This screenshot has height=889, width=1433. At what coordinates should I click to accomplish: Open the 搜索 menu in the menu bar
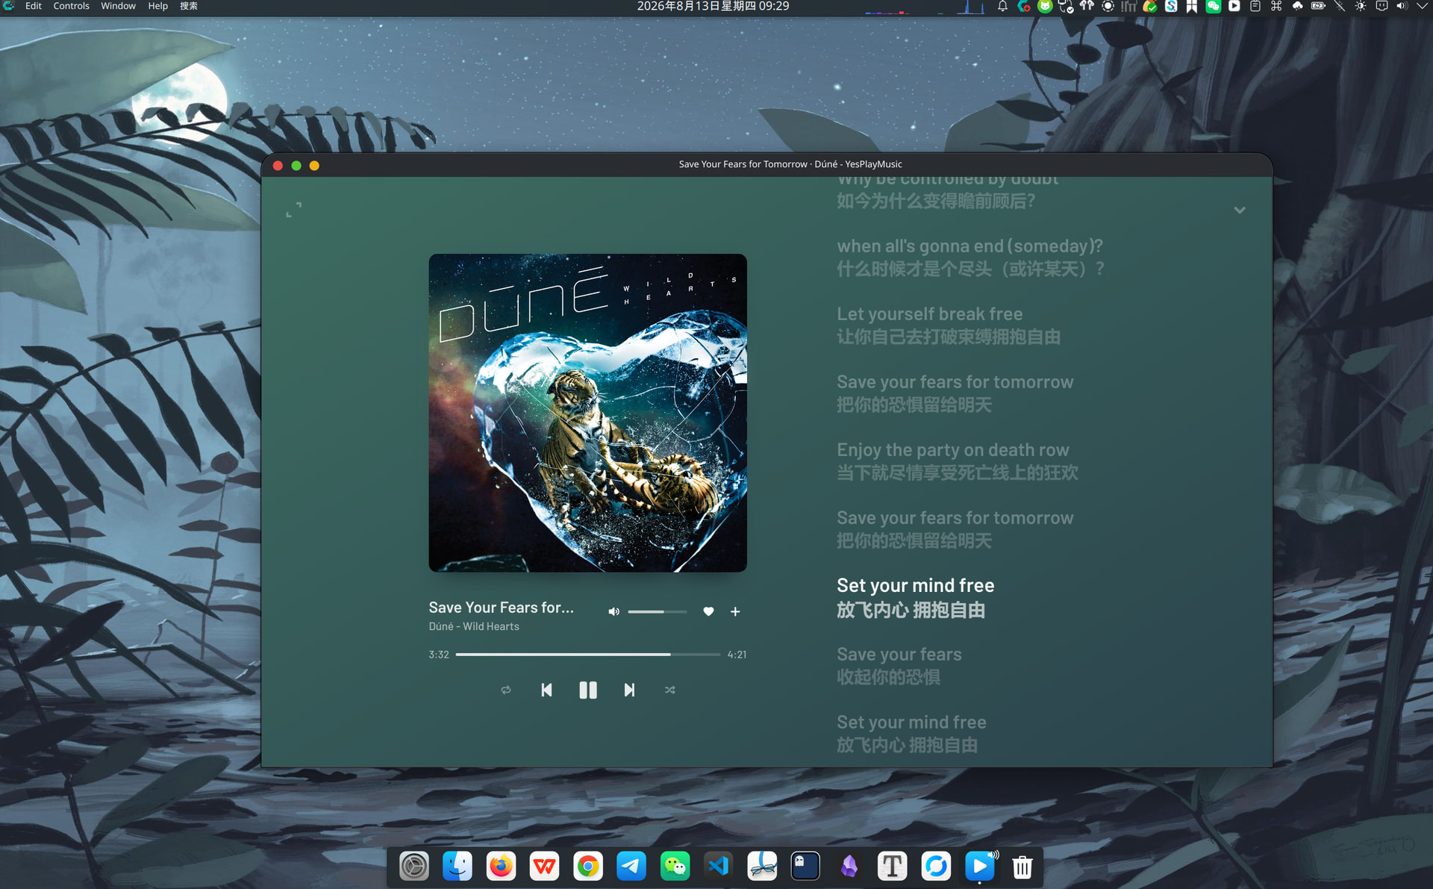(189, 6)
